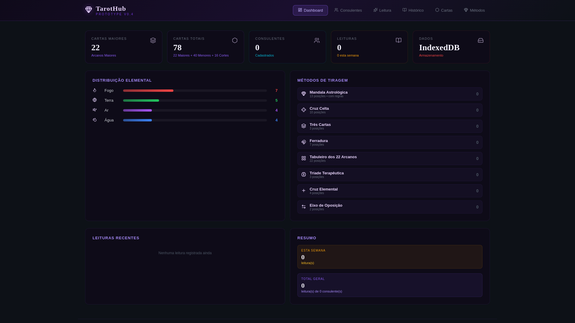Click the gem icon of Mandala Astrológica
The height and width of the screenshot is (323, 575).
click(x=304, y=94)
